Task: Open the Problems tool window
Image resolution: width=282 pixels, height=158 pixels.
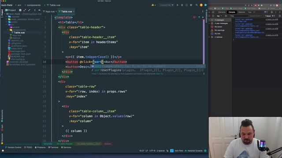Action: [x=40, y=147]
